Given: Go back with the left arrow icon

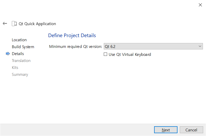Looking at the screenshot, I should (x=5, y=24).
